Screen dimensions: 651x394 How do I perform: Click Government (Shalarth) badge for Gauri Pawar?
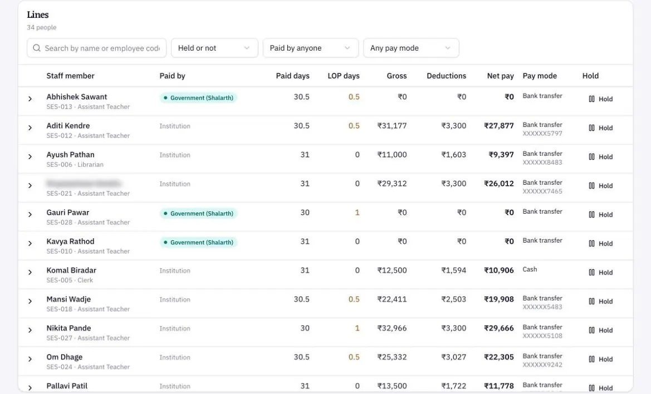198,214
